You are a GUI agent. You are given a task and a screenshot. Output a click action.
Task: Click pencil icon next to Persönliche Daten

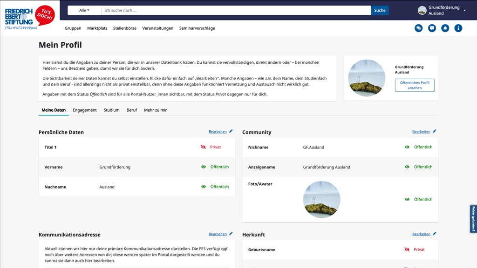pyautogui.click(x=231, y=132)
